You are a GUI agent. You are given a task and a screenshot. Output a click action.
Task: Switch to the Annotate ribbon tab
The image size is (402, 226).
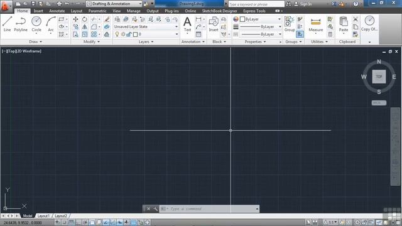(57, 11)
